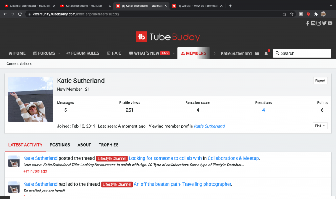Open the Collaborations & Meetup forum link
Screen dimensions: 336x199
point(233,158)
